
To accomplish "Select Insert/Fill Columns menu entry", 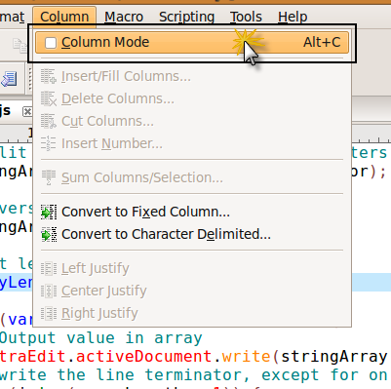I will (192, 77).
